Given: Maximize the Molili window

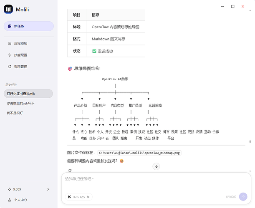Looking at the screenshot, I should coord(233,7).
